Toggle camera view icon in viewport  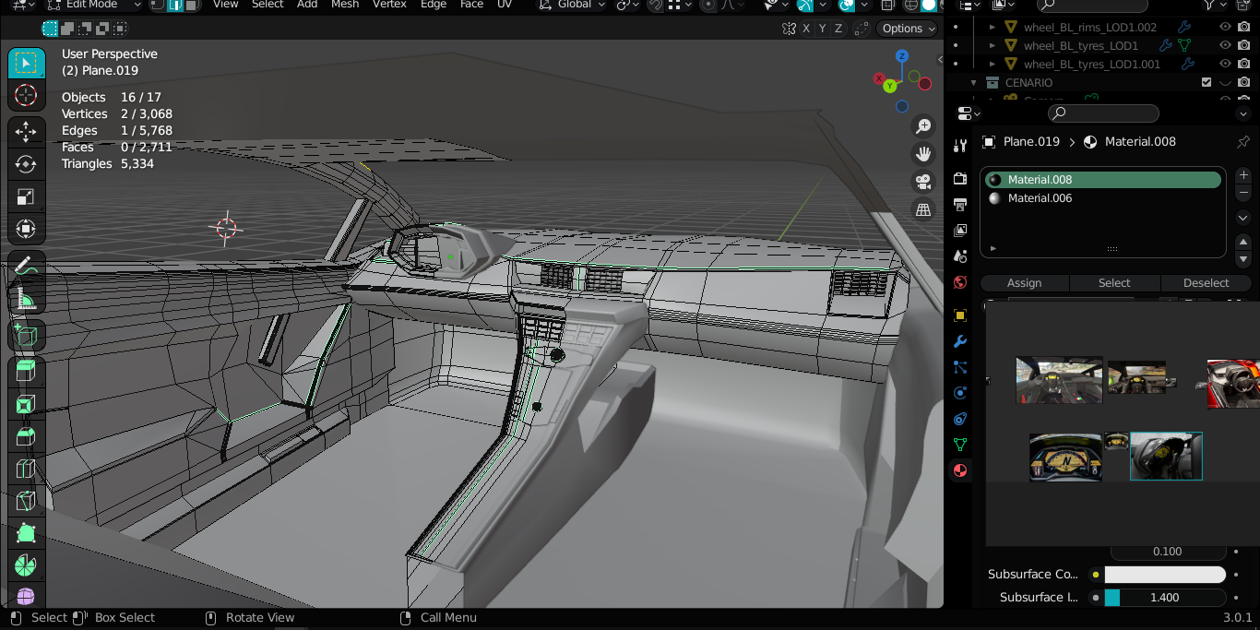coord(923,182)
